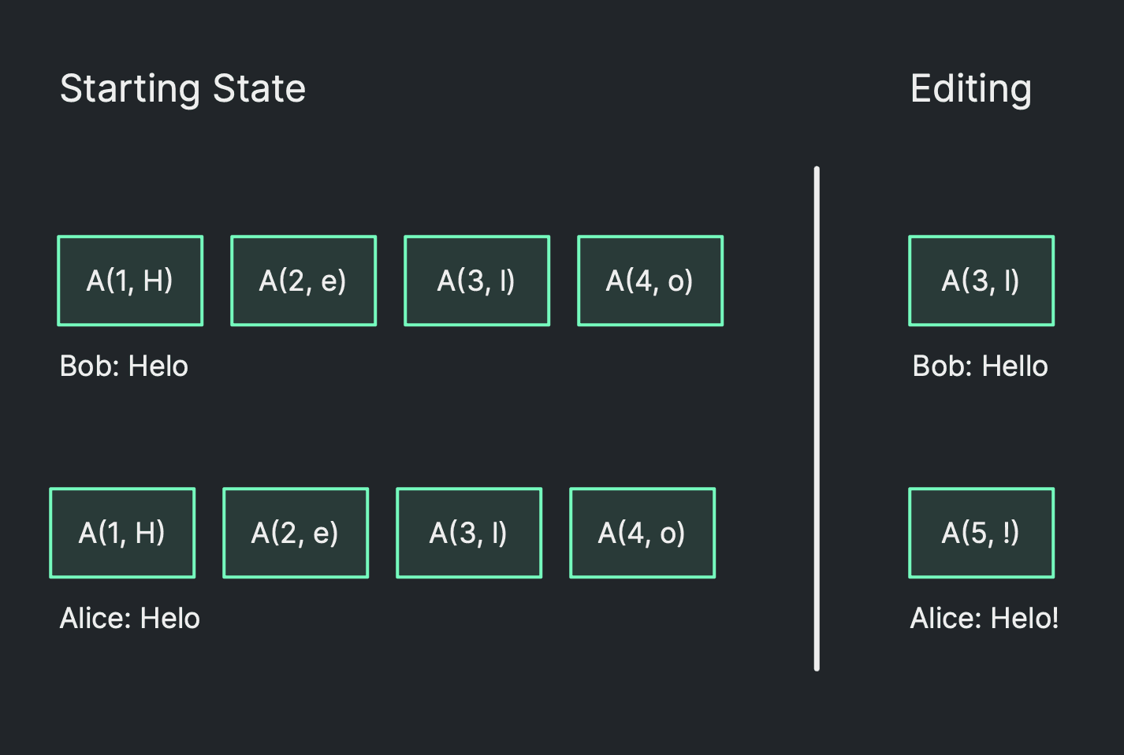The image size is (1124, 755).
Task: Click Bob's starting state A(3, l) box
Action: pos(477,281)
